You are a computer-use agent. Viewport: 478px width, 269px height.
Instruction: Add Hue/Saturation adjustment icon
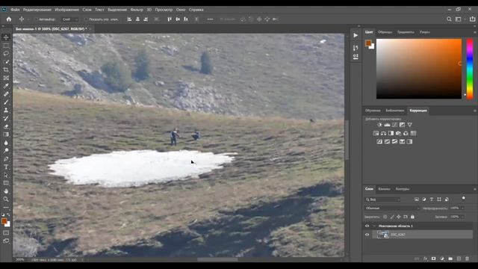tap(376, 133)
